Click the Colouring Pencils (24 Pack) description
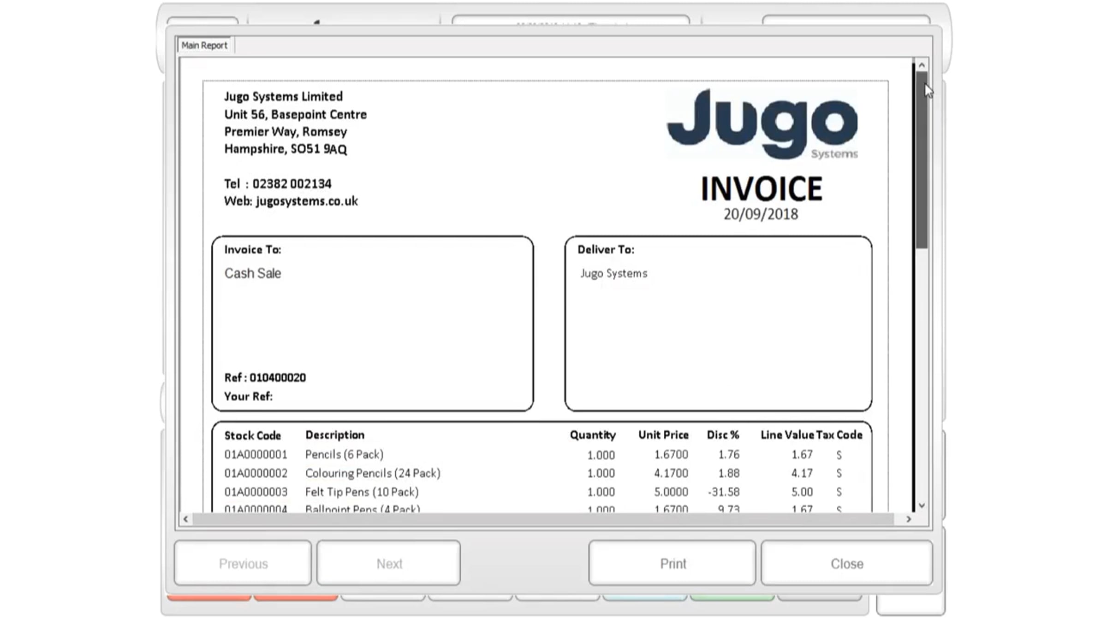The image size is (1107, 622). tap(373, 473)
